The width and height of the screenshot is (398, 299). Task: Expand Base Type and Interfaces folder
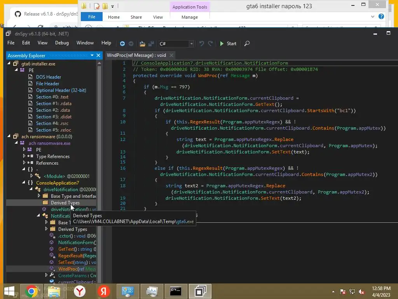[x=39, y=195]
